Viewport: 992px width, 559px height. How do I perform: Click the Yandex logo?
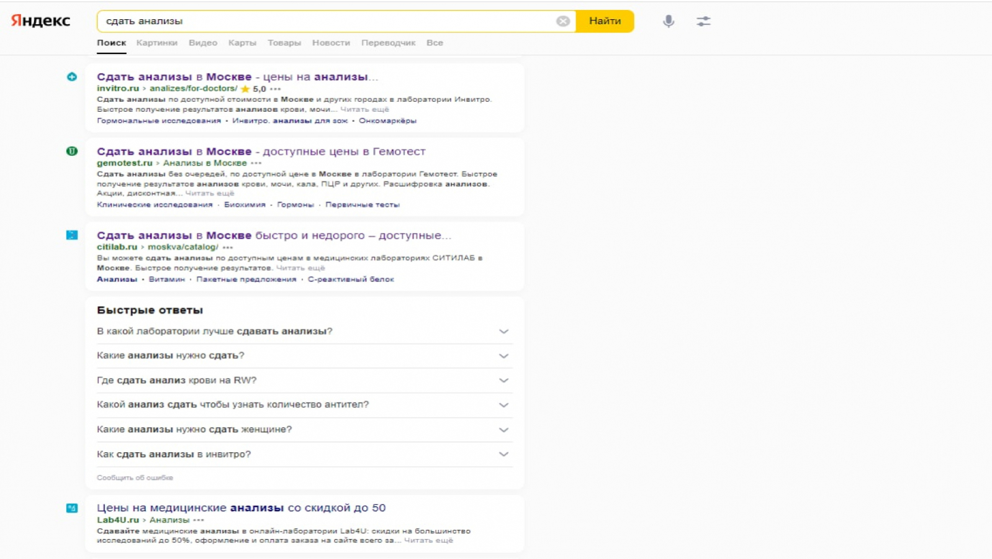click(x=40, y=21)
